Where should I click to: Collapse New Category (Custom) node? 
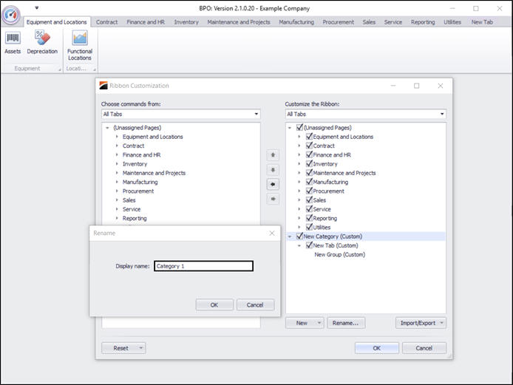pyautogui.click(x=290, y=236)
